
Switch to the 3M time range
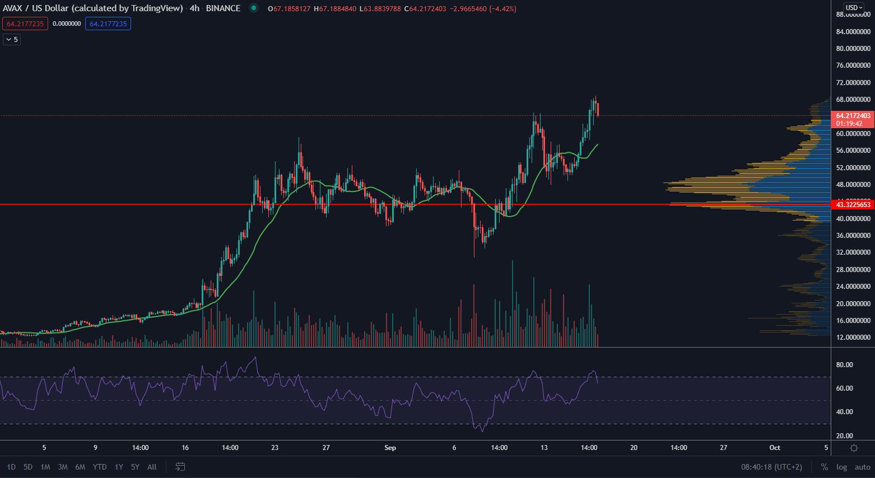[63, 467]
